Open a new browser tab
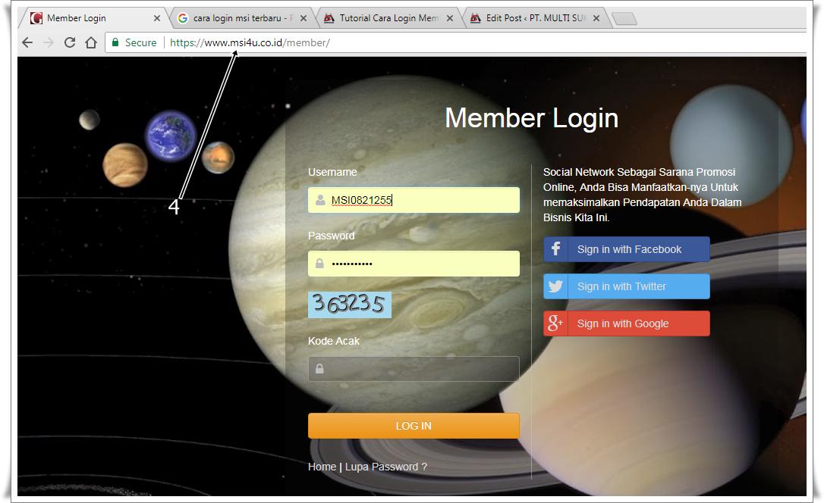This screenshot has height=503, width=824. (x=625, y=19)
